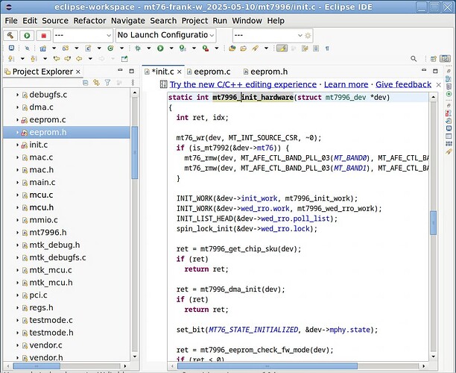This screenshot has width=456, height=373.
Task: Switch to the eeprom.c editor tab
Action: 209,72
